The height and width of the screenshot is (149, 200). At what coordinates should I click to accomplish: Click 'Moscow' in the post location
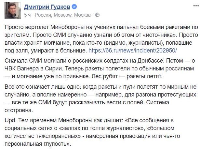pyautogui.click(x=63, y=15)
